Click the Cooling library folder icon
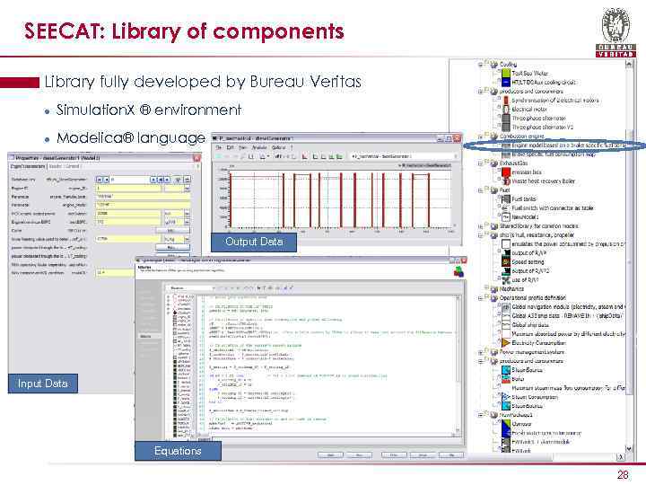This screenshot has height=485, width=646. (x=494, y=65)
